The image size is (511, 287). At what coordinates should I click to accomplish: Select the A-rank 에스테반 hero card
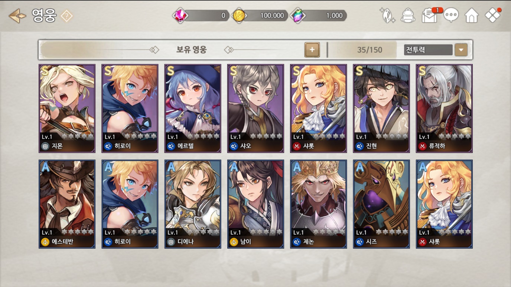[x=67, y=204]
